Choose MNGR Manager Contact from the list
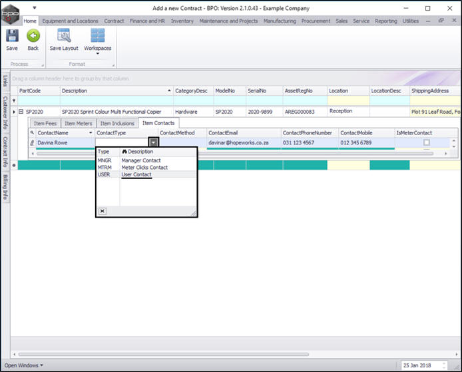This screenshot has width=462, height=372. (x=146, y=160)
